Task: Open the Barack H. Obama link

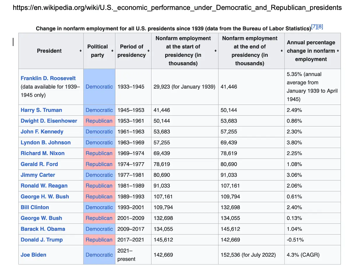Action: point(43,229)
